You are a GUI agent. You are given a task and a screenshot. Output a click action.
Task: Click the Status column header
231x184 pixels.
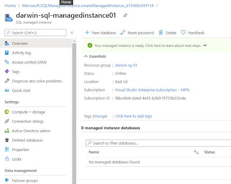click(209, 152)
